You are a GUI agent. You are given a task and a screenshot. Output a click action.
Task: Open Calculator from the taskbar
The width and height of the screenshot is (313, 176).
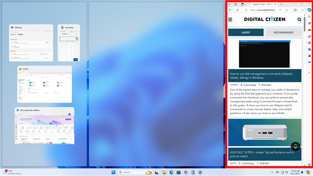click(193, 172)
